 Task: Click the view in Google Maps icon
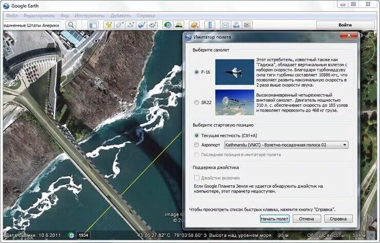click(x=247, y=25)
